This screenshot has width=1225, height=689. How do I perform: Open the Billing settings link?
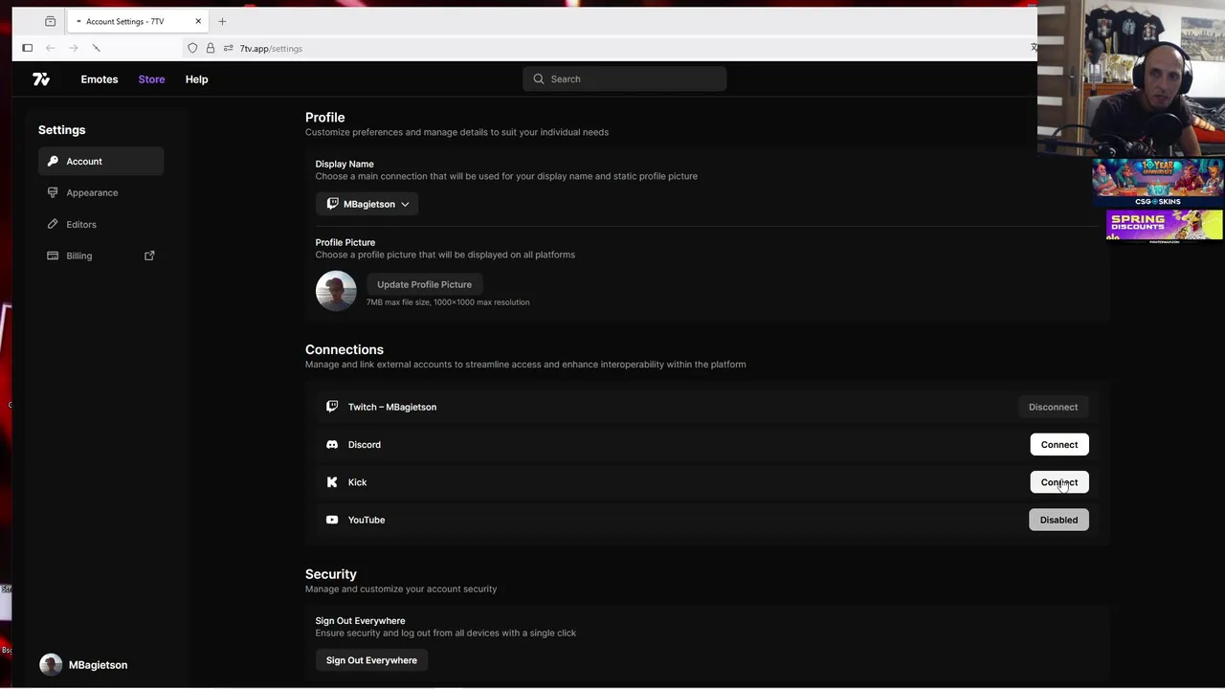(x=100, y=256)
